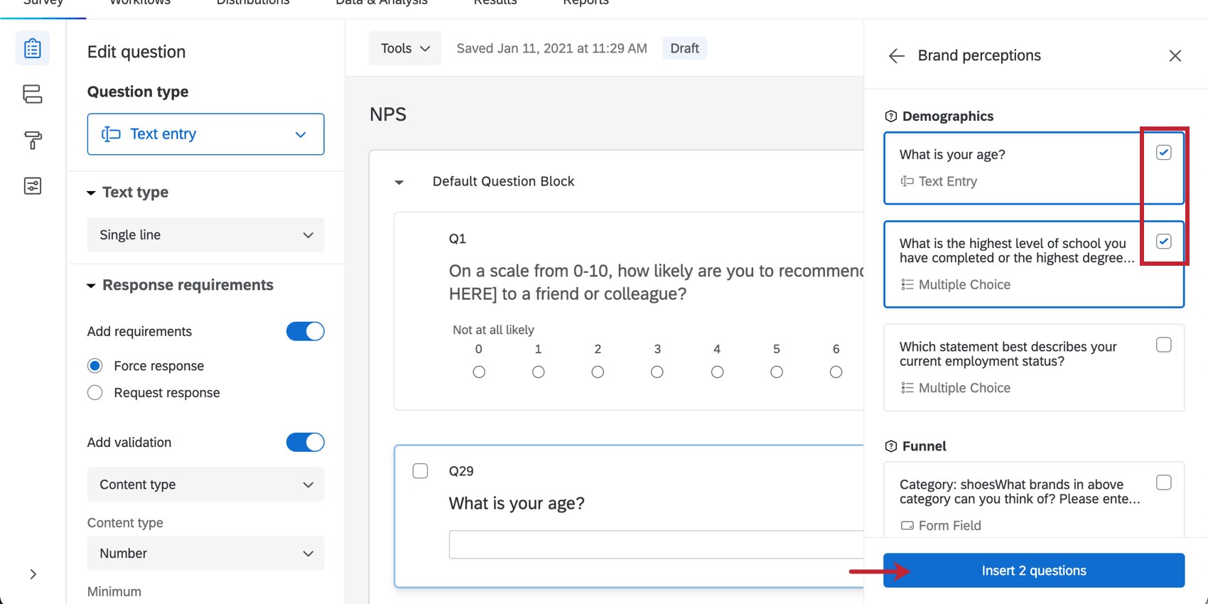Click the Q29 age answer text field
The image size is (1208, 604).
coord(655,544)
